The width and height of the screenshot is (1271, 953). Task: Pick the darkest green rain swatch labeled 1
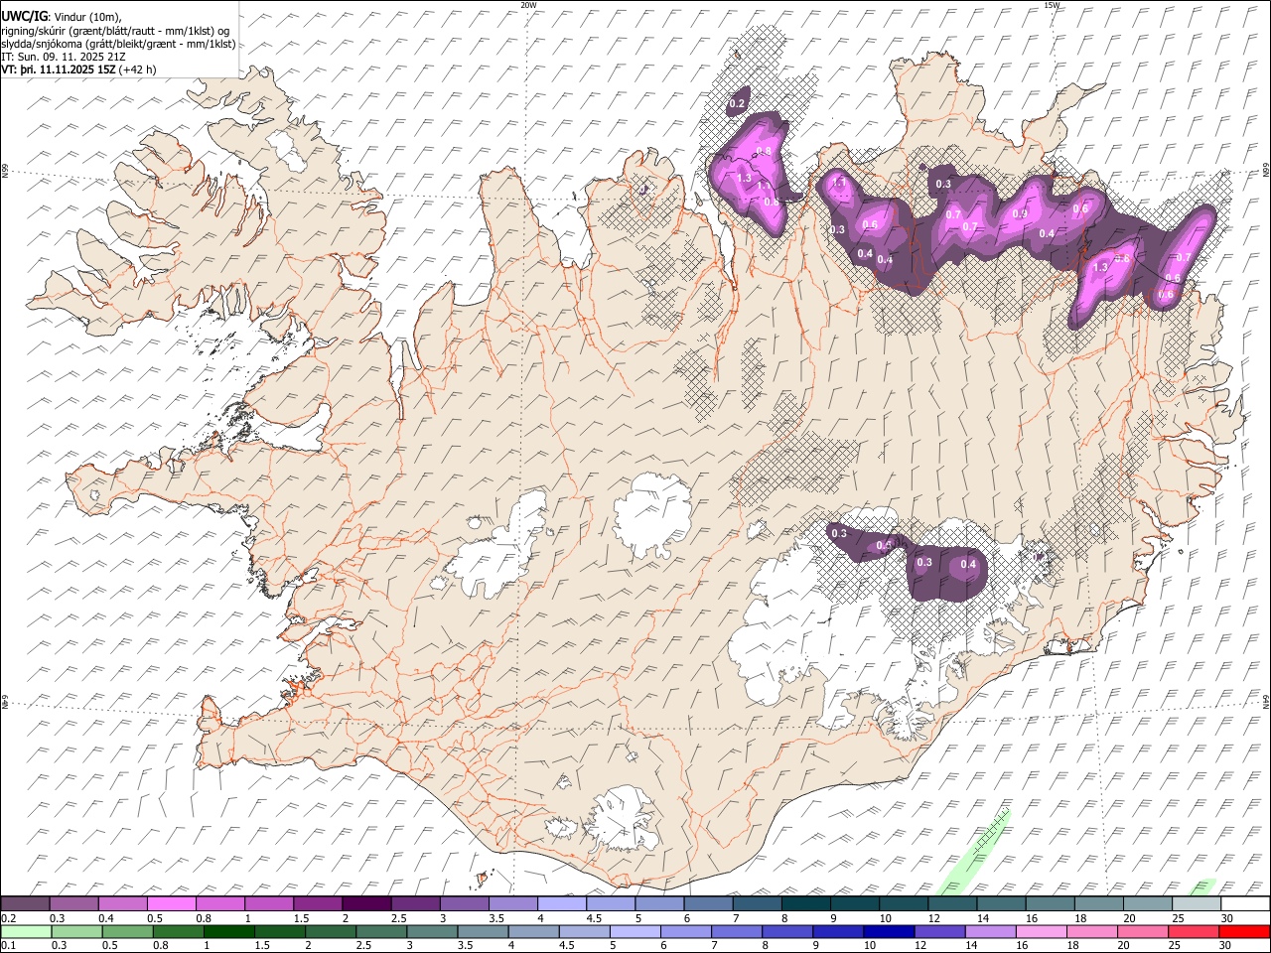[229, 931]
